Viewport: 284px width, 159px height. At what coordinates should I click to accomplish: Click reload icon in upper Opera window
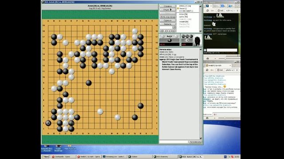coord(208,11)
